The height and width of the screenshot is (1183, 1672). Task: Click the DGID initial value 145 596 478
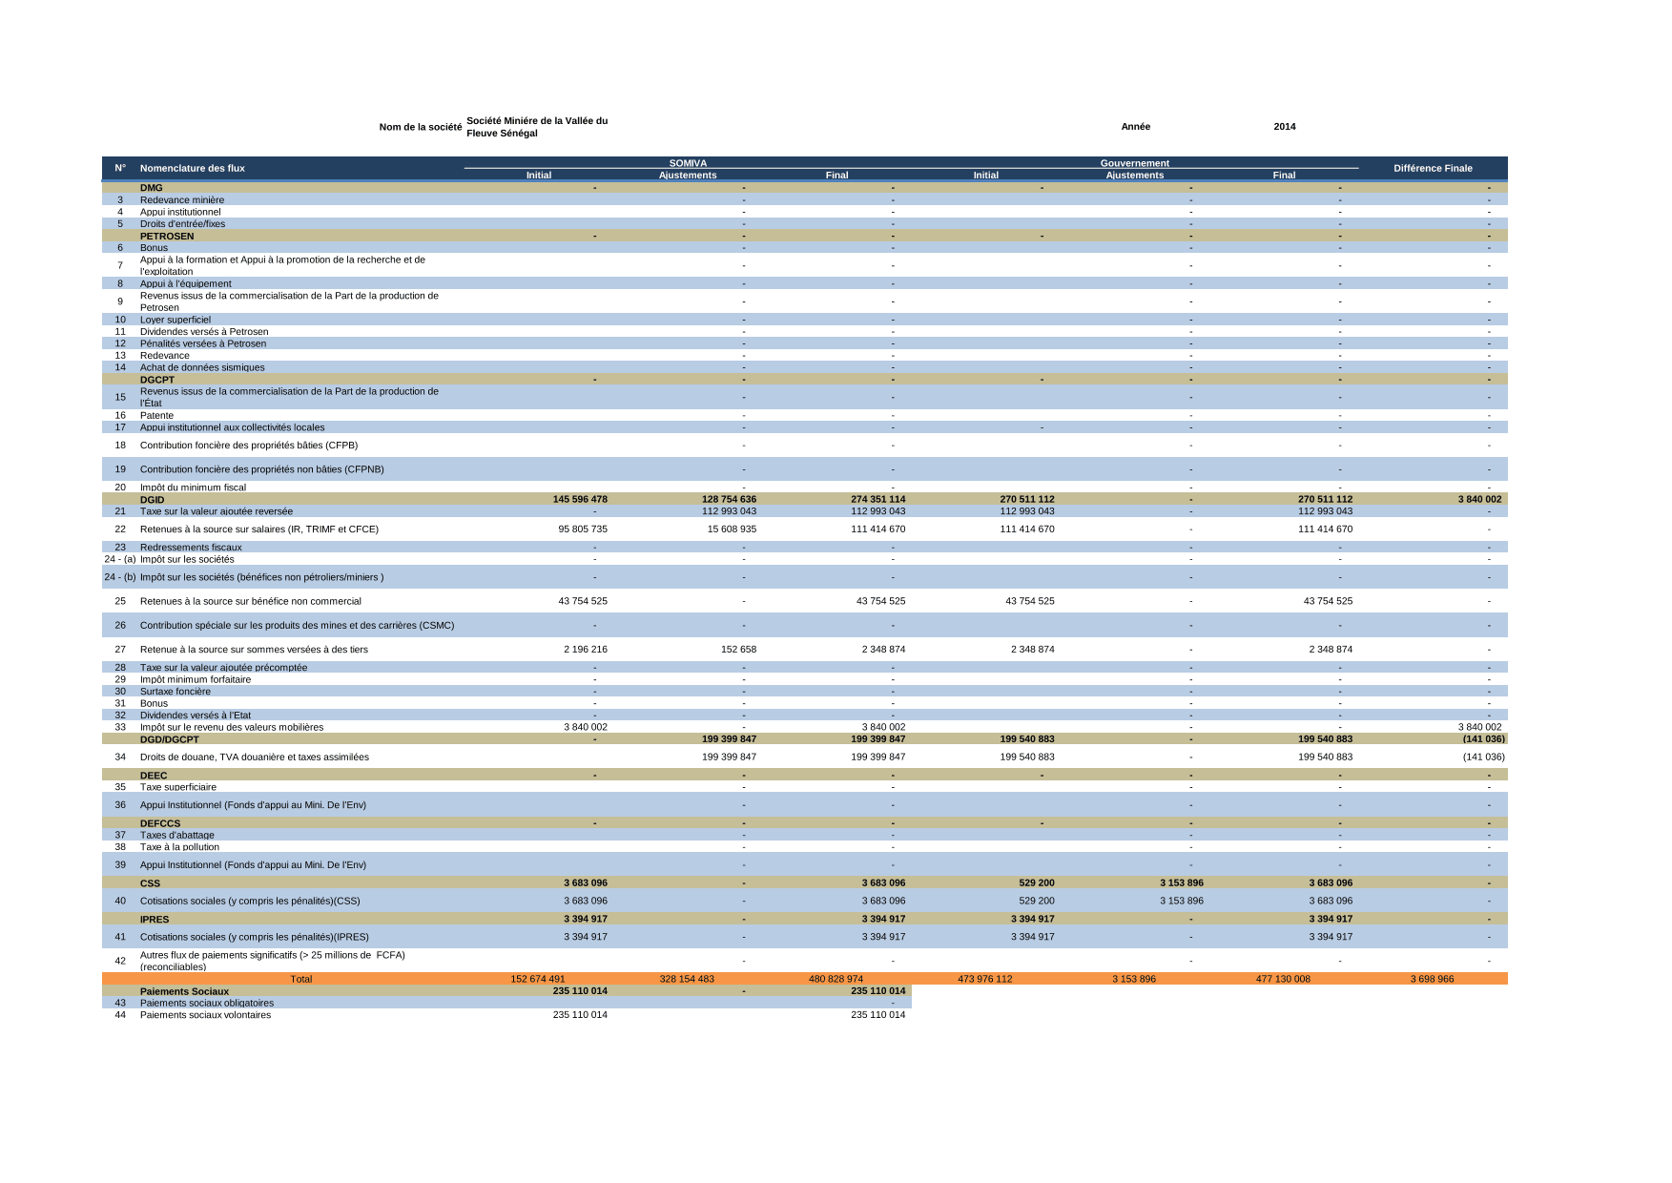[580, 500]
